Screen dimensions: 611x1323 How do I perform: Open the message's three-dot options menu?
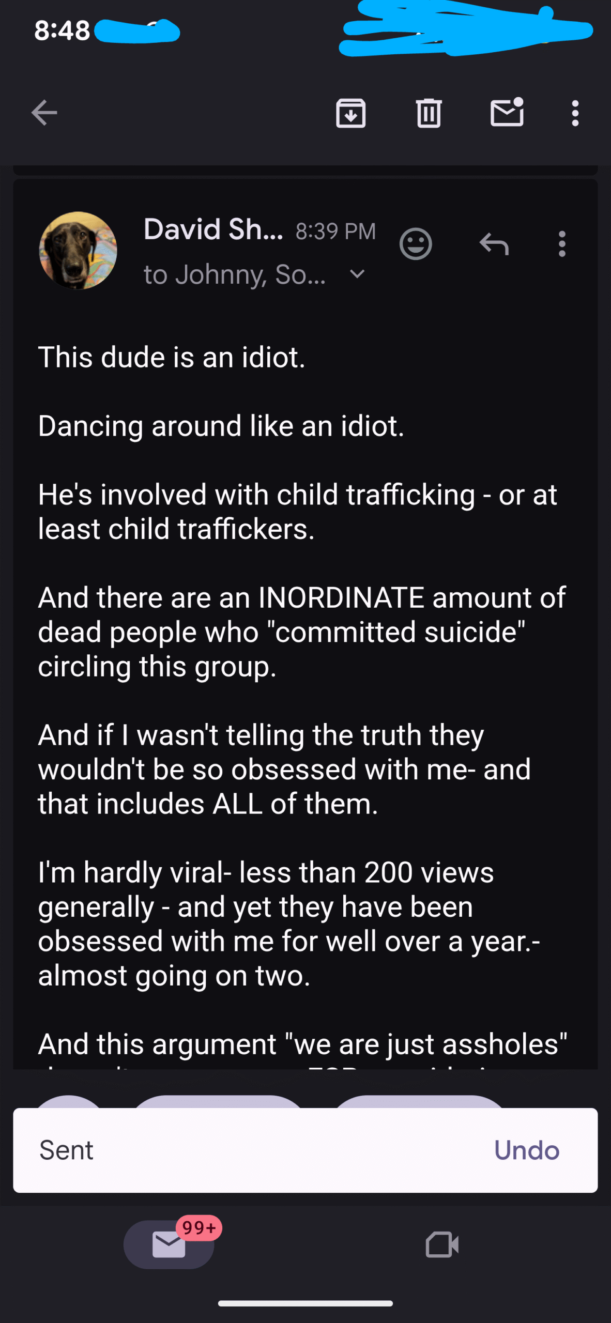562,243
